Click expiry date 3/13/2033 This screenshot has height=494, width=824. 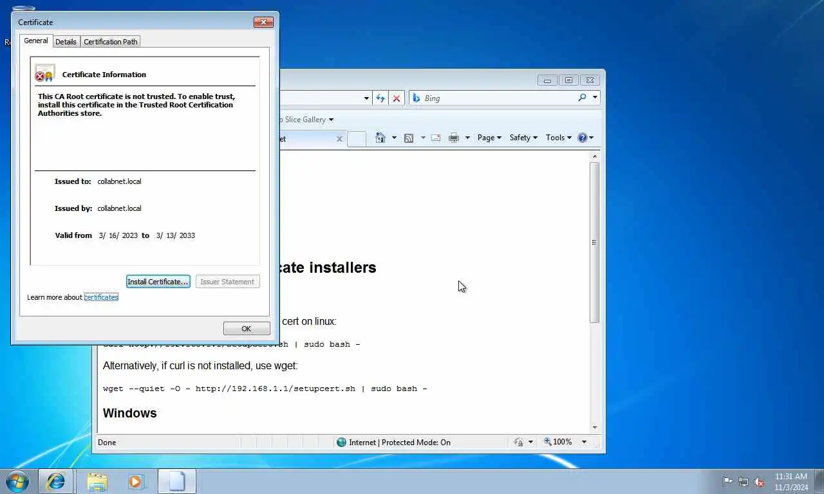click(175, 235)
